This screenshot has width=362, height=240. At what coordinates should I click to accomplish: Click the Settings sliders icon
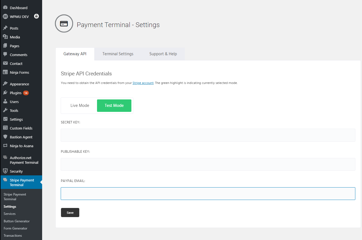coord(5,119)
